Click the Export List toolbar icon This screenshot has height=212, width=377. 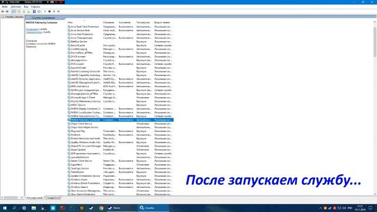[x=28, y=12]
